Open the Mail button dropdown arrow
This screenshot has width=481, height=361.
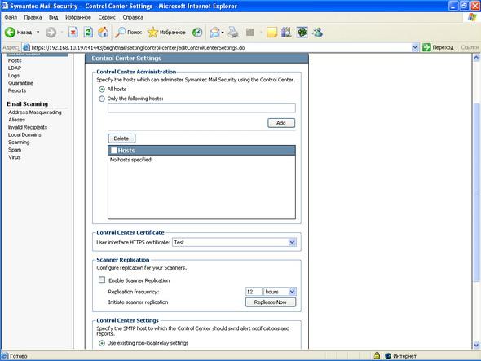[223, 33]
